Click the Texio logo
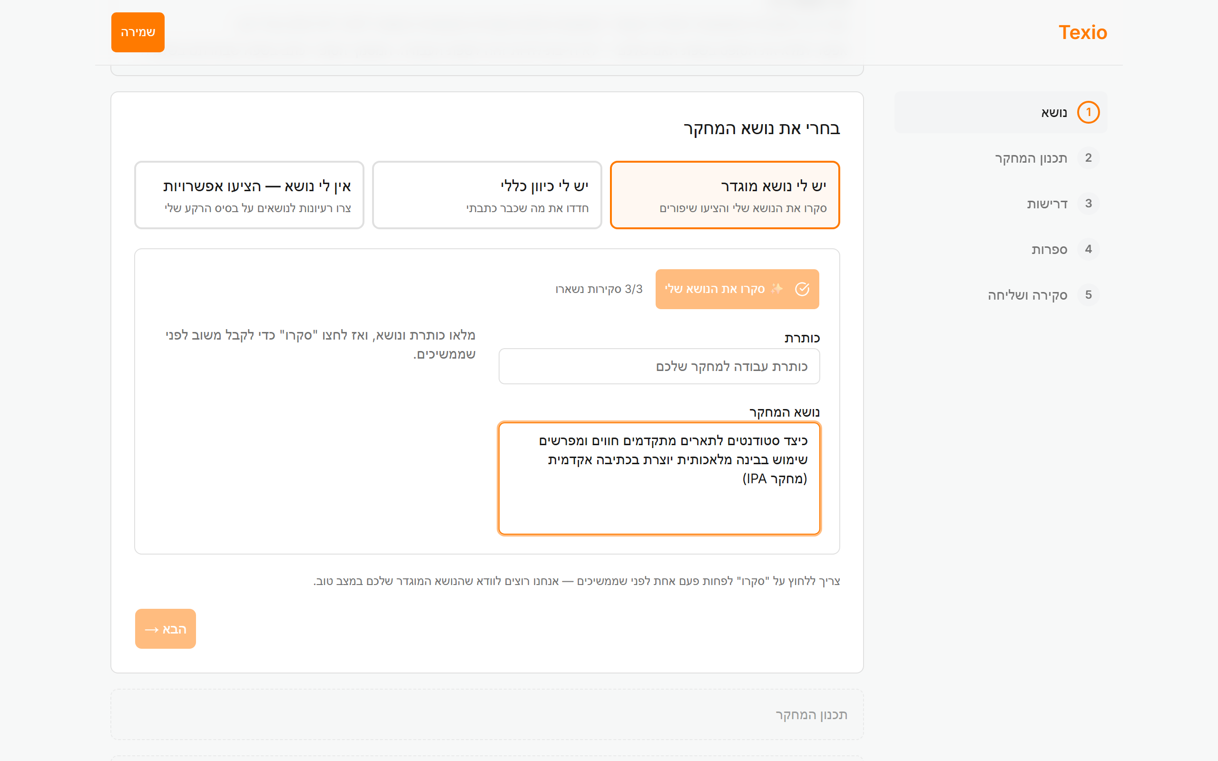This screenshot has height=761, width=1218. (x=1082, y=32)
